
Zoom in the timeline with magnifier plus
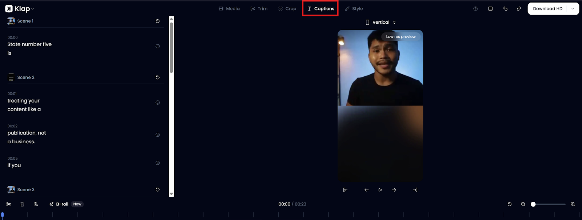[573, 204]
